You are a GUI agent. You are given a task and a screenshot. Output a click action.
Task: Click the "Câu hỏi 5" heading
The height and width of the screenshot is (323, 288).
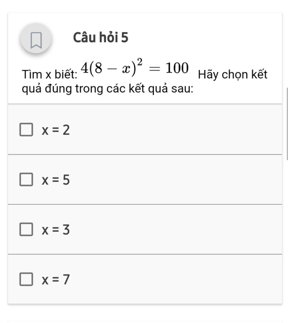101,37
